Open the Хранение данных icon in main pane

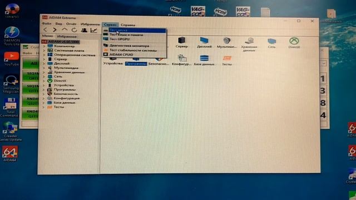click(249, 44)
